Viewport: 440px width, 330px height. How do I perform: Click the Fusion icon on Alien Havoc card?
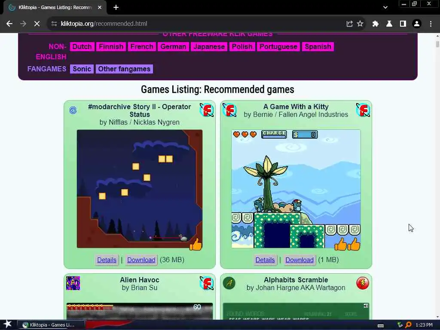[207, 283]
